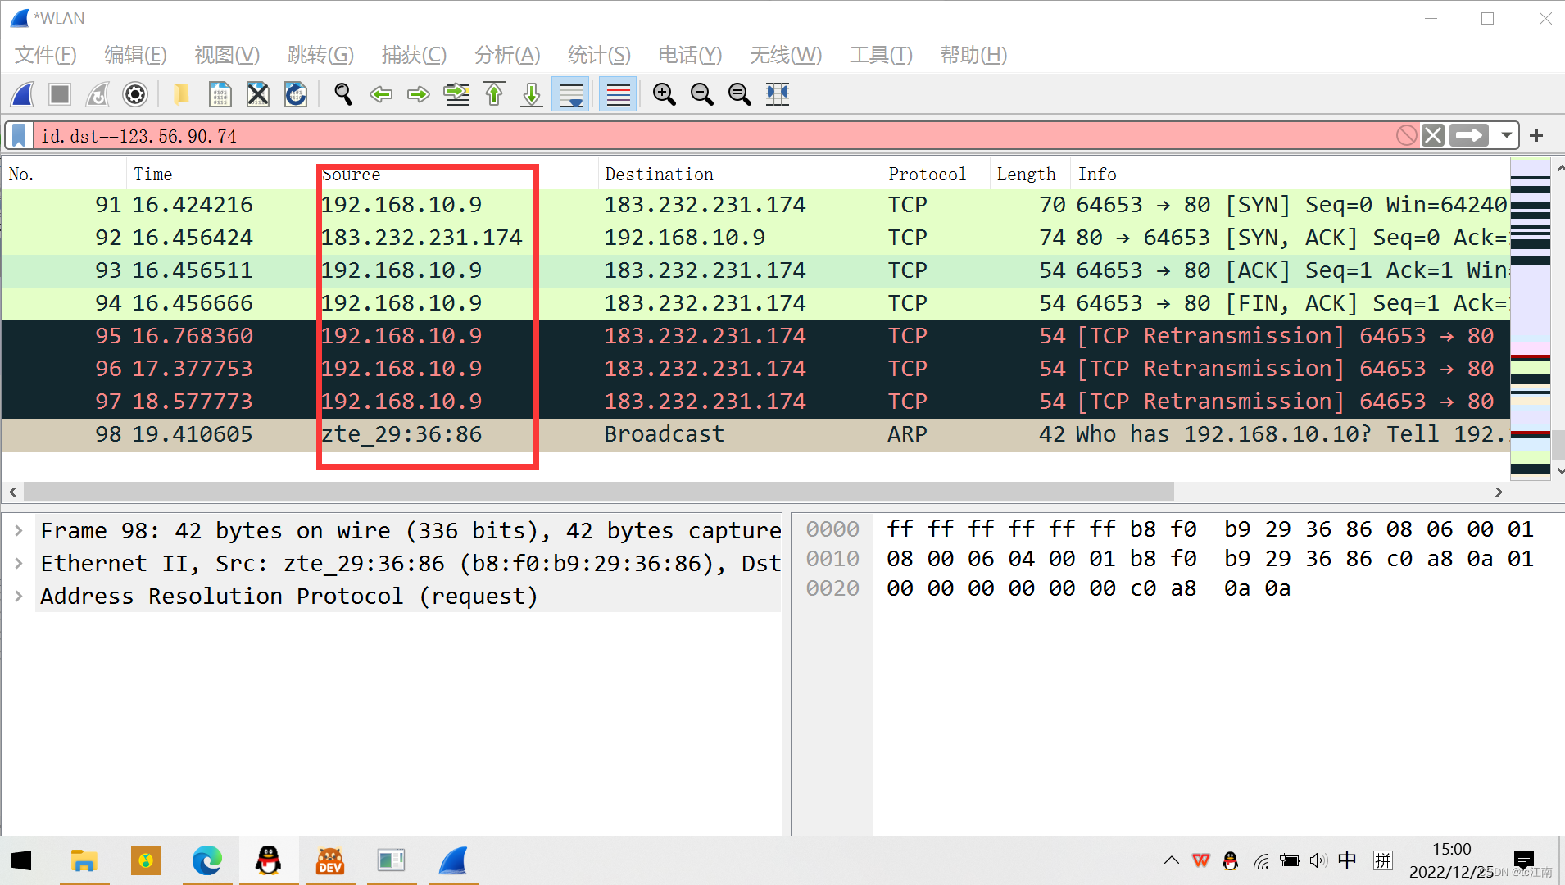The width and height of the screenshot is (1565, 885).
Task: Zoom in the packet text
Action: (x=665, y=94)
